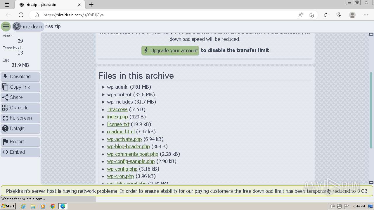Open the readme.html link
This screenshot has width=374, height=210.
(x=121, y=132)
